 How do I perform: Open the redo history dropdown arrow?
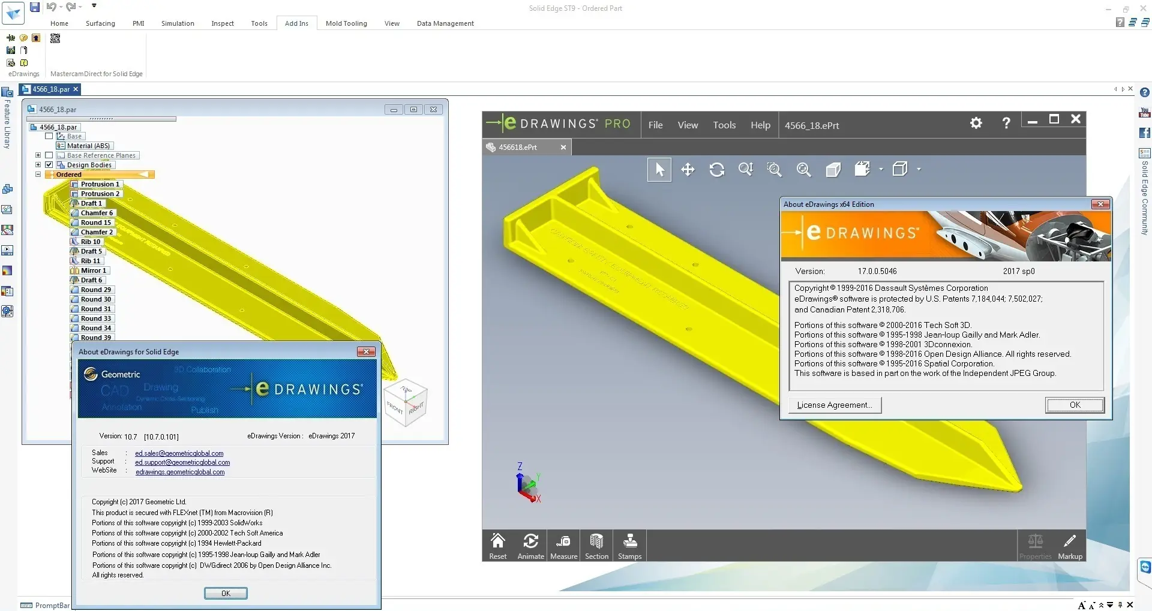point(80,7)
